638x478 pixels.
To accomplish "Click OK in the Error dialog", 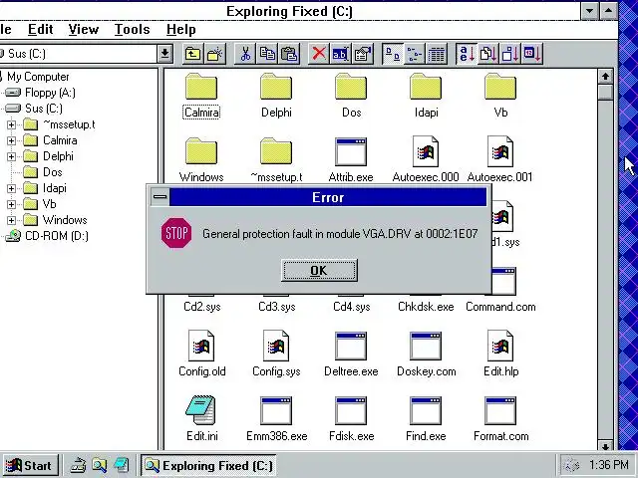I will 319,270.
